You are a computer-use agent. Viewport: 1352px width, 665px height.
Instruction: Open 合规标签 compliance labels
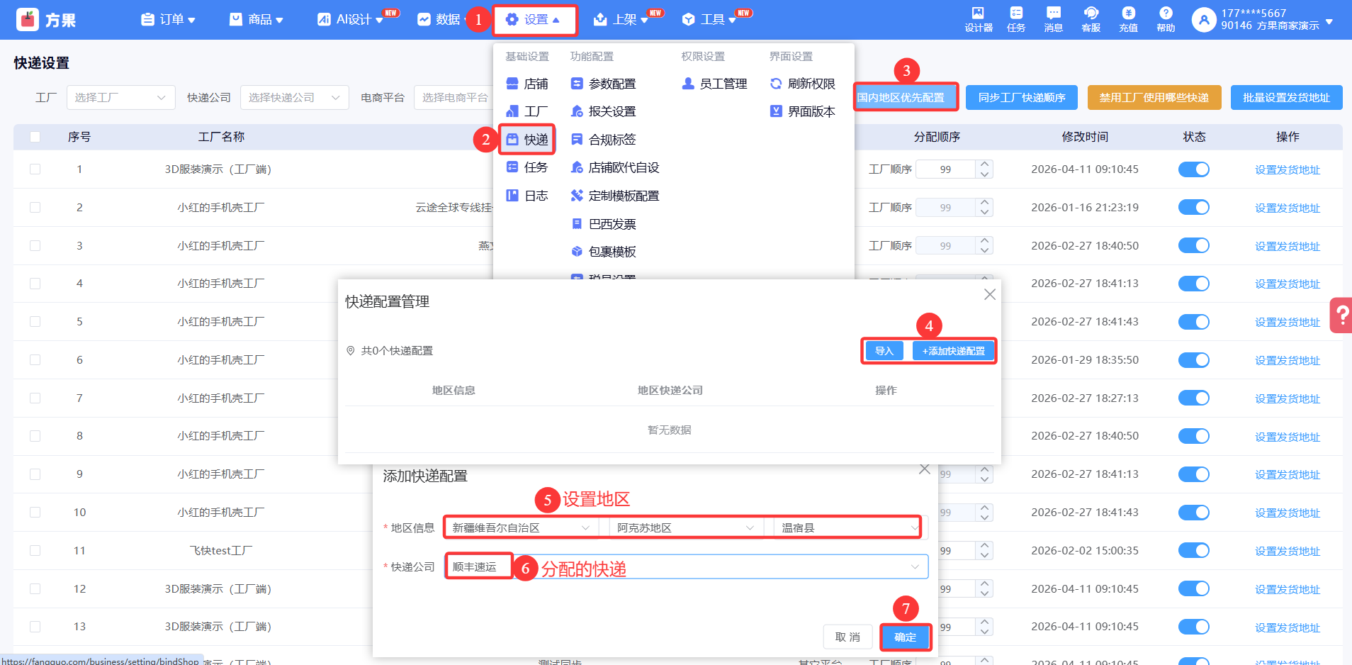pyautogui.click(x=604, y=140)
